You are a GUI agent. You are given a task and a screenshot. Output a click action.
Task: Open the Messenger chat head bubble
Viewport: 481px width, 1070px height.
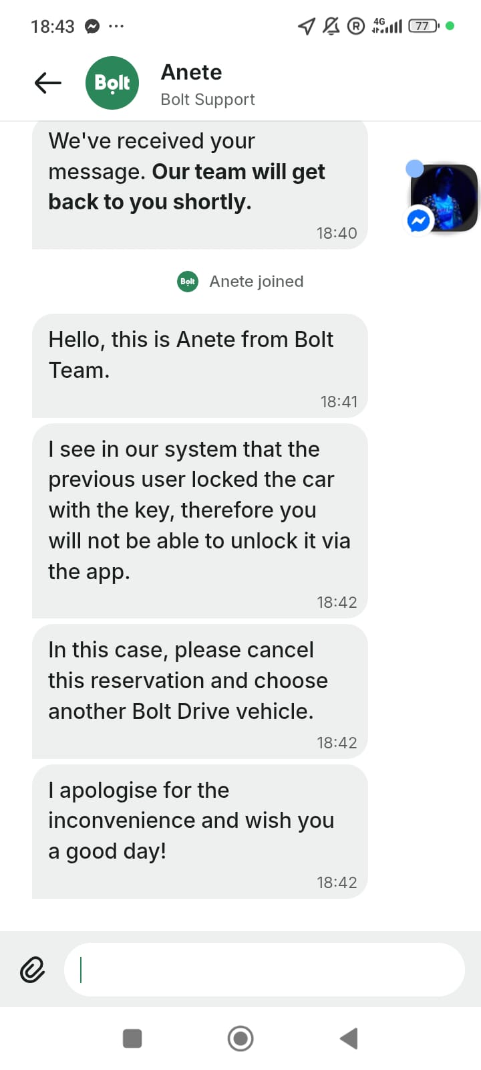click(444, 198)
